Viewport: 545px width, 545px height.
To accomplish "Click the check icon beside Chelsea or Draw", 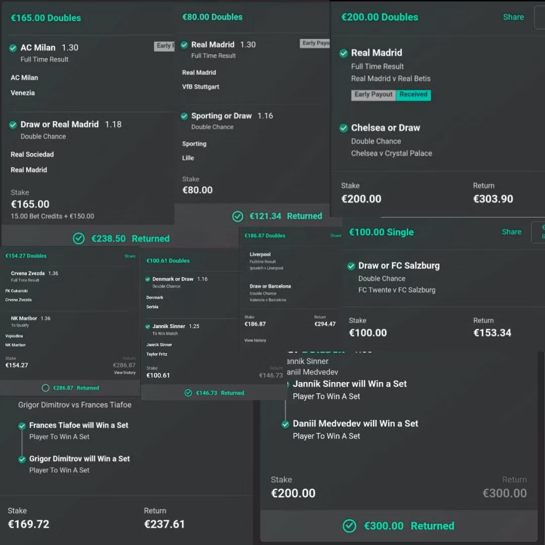I will point(344,128).
